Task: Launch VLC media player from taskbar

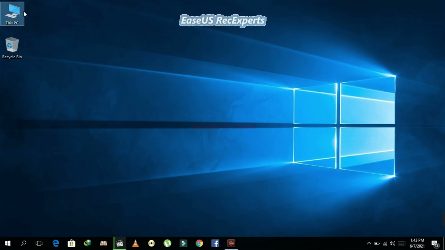Action: point(136,243)
